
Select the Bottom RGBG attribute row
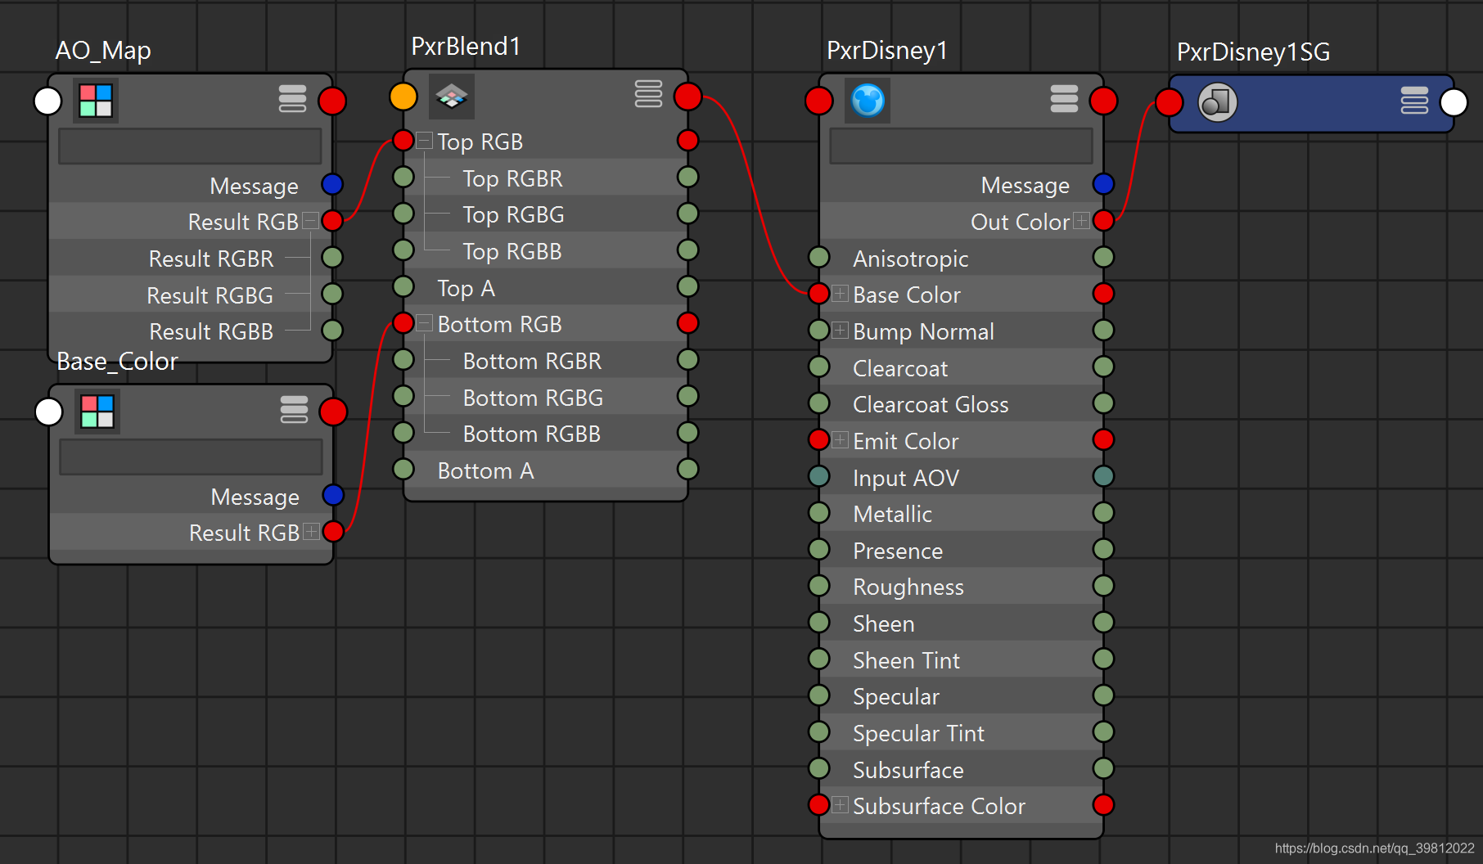(546, 397)
